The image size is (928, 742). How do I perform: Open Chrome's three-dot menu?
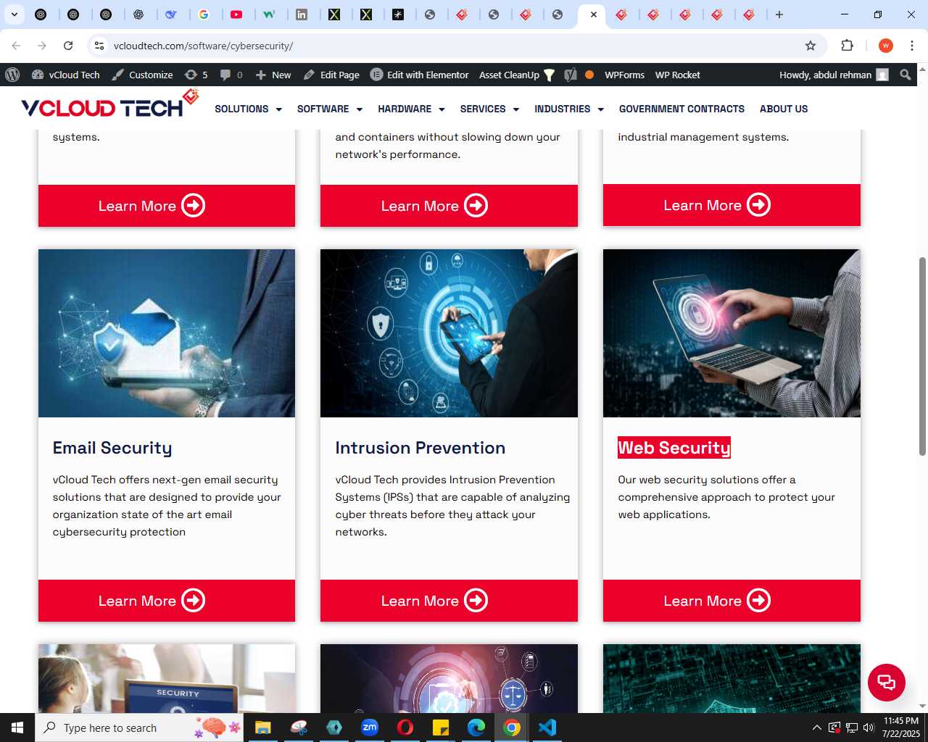(x=912, y=46)
